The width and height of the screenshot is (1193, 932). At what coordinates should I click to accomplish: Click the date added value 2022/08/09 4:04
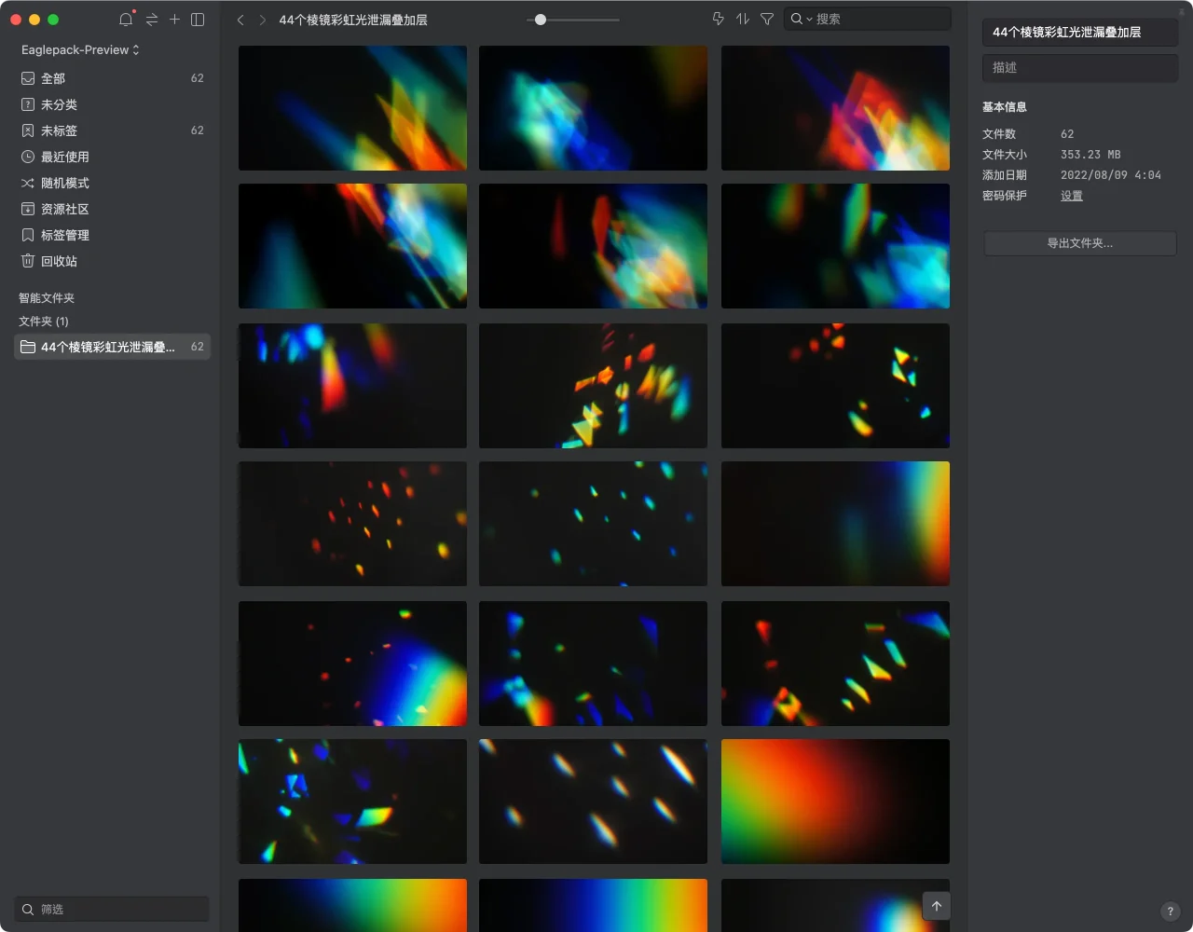point(1111,175)
